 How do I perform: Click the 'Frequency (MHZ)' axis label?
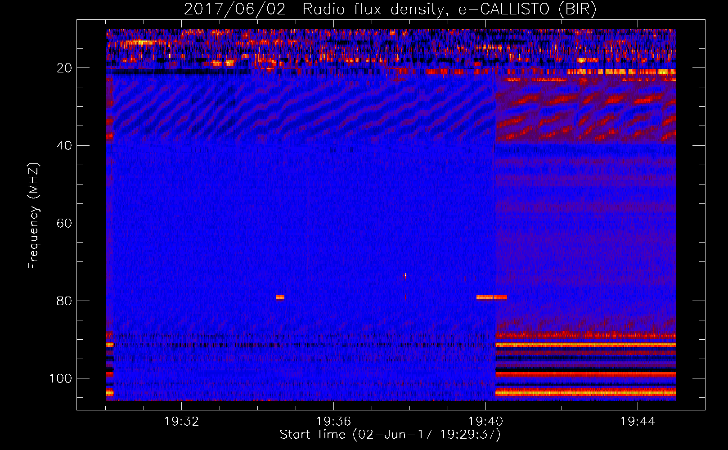pyautogui.click(x=34, y=216)
